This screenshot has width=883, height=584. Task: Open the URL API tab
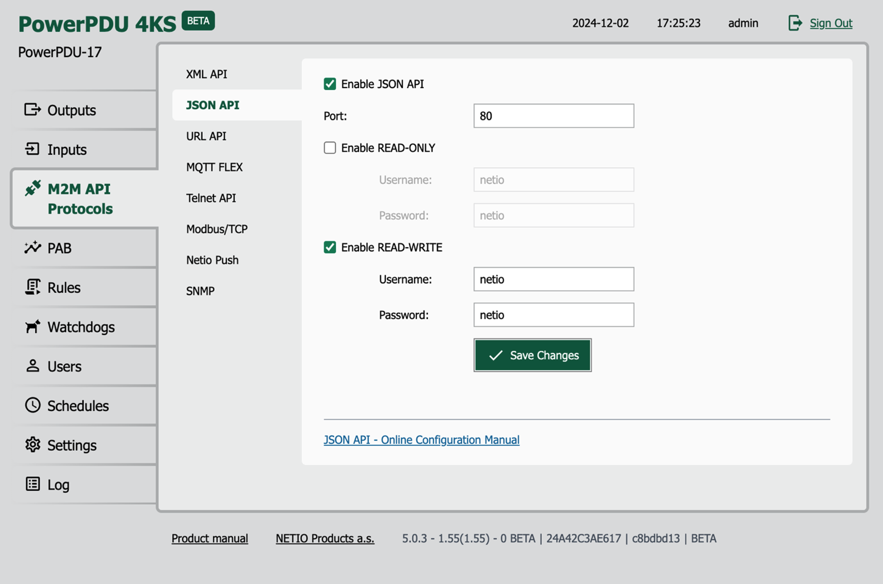(x=206, y=136)
